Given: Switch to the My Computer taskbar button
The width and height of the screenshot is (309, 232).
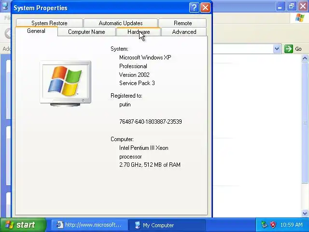Looking at the screenshot, I should (x=167, y=225).
